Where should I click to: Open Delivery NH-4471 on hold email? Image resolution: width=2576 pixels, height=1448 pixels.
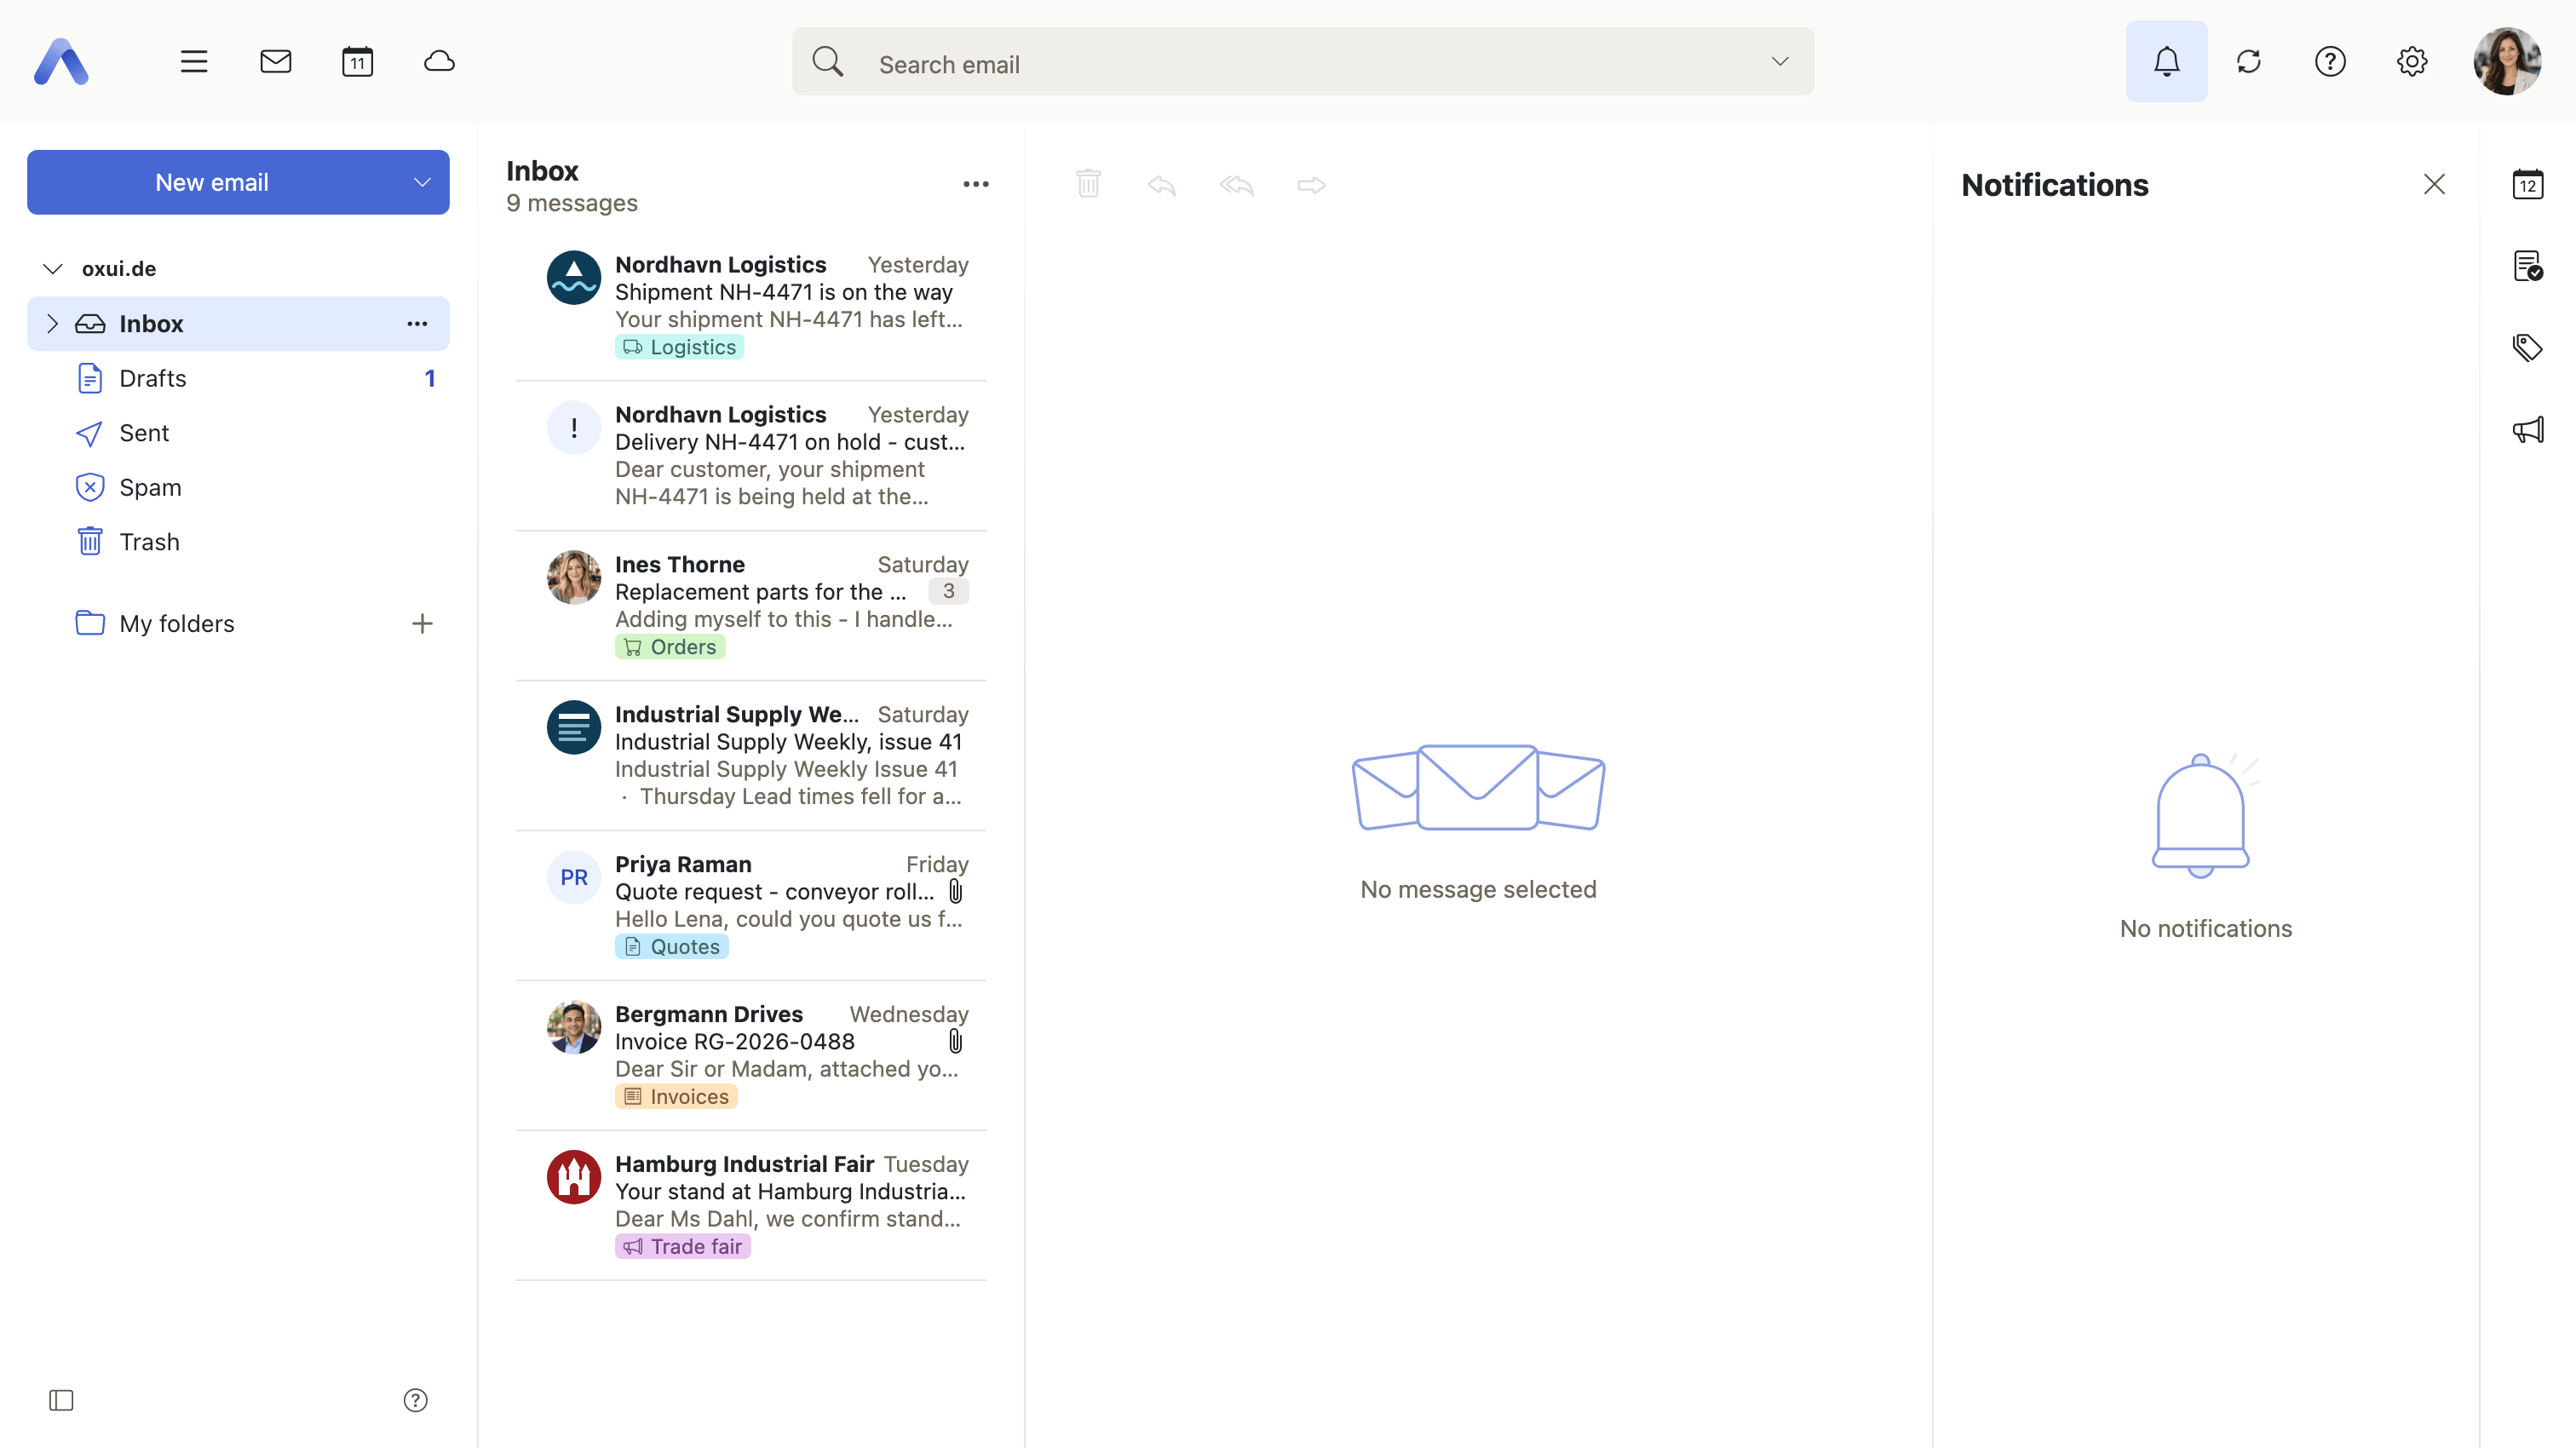tap(751, 456)
